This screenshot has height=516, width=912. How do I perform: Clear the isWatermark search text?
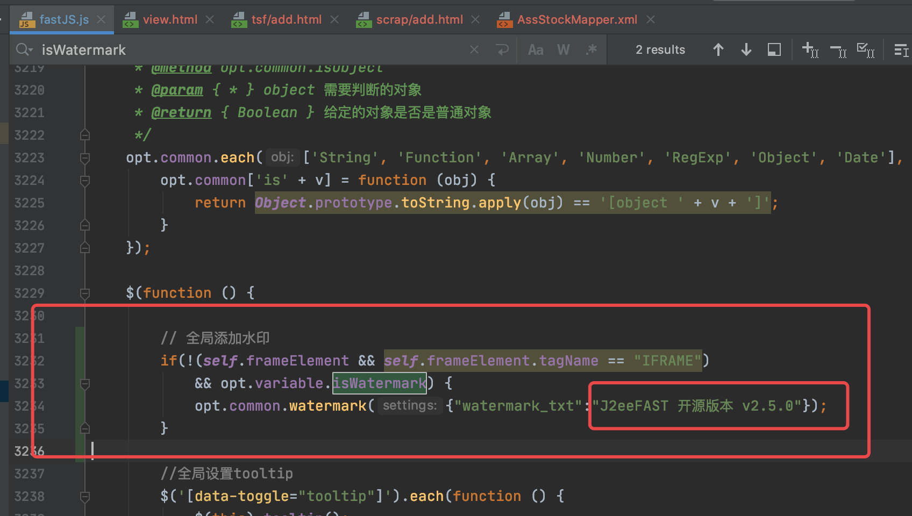point(474,50)
